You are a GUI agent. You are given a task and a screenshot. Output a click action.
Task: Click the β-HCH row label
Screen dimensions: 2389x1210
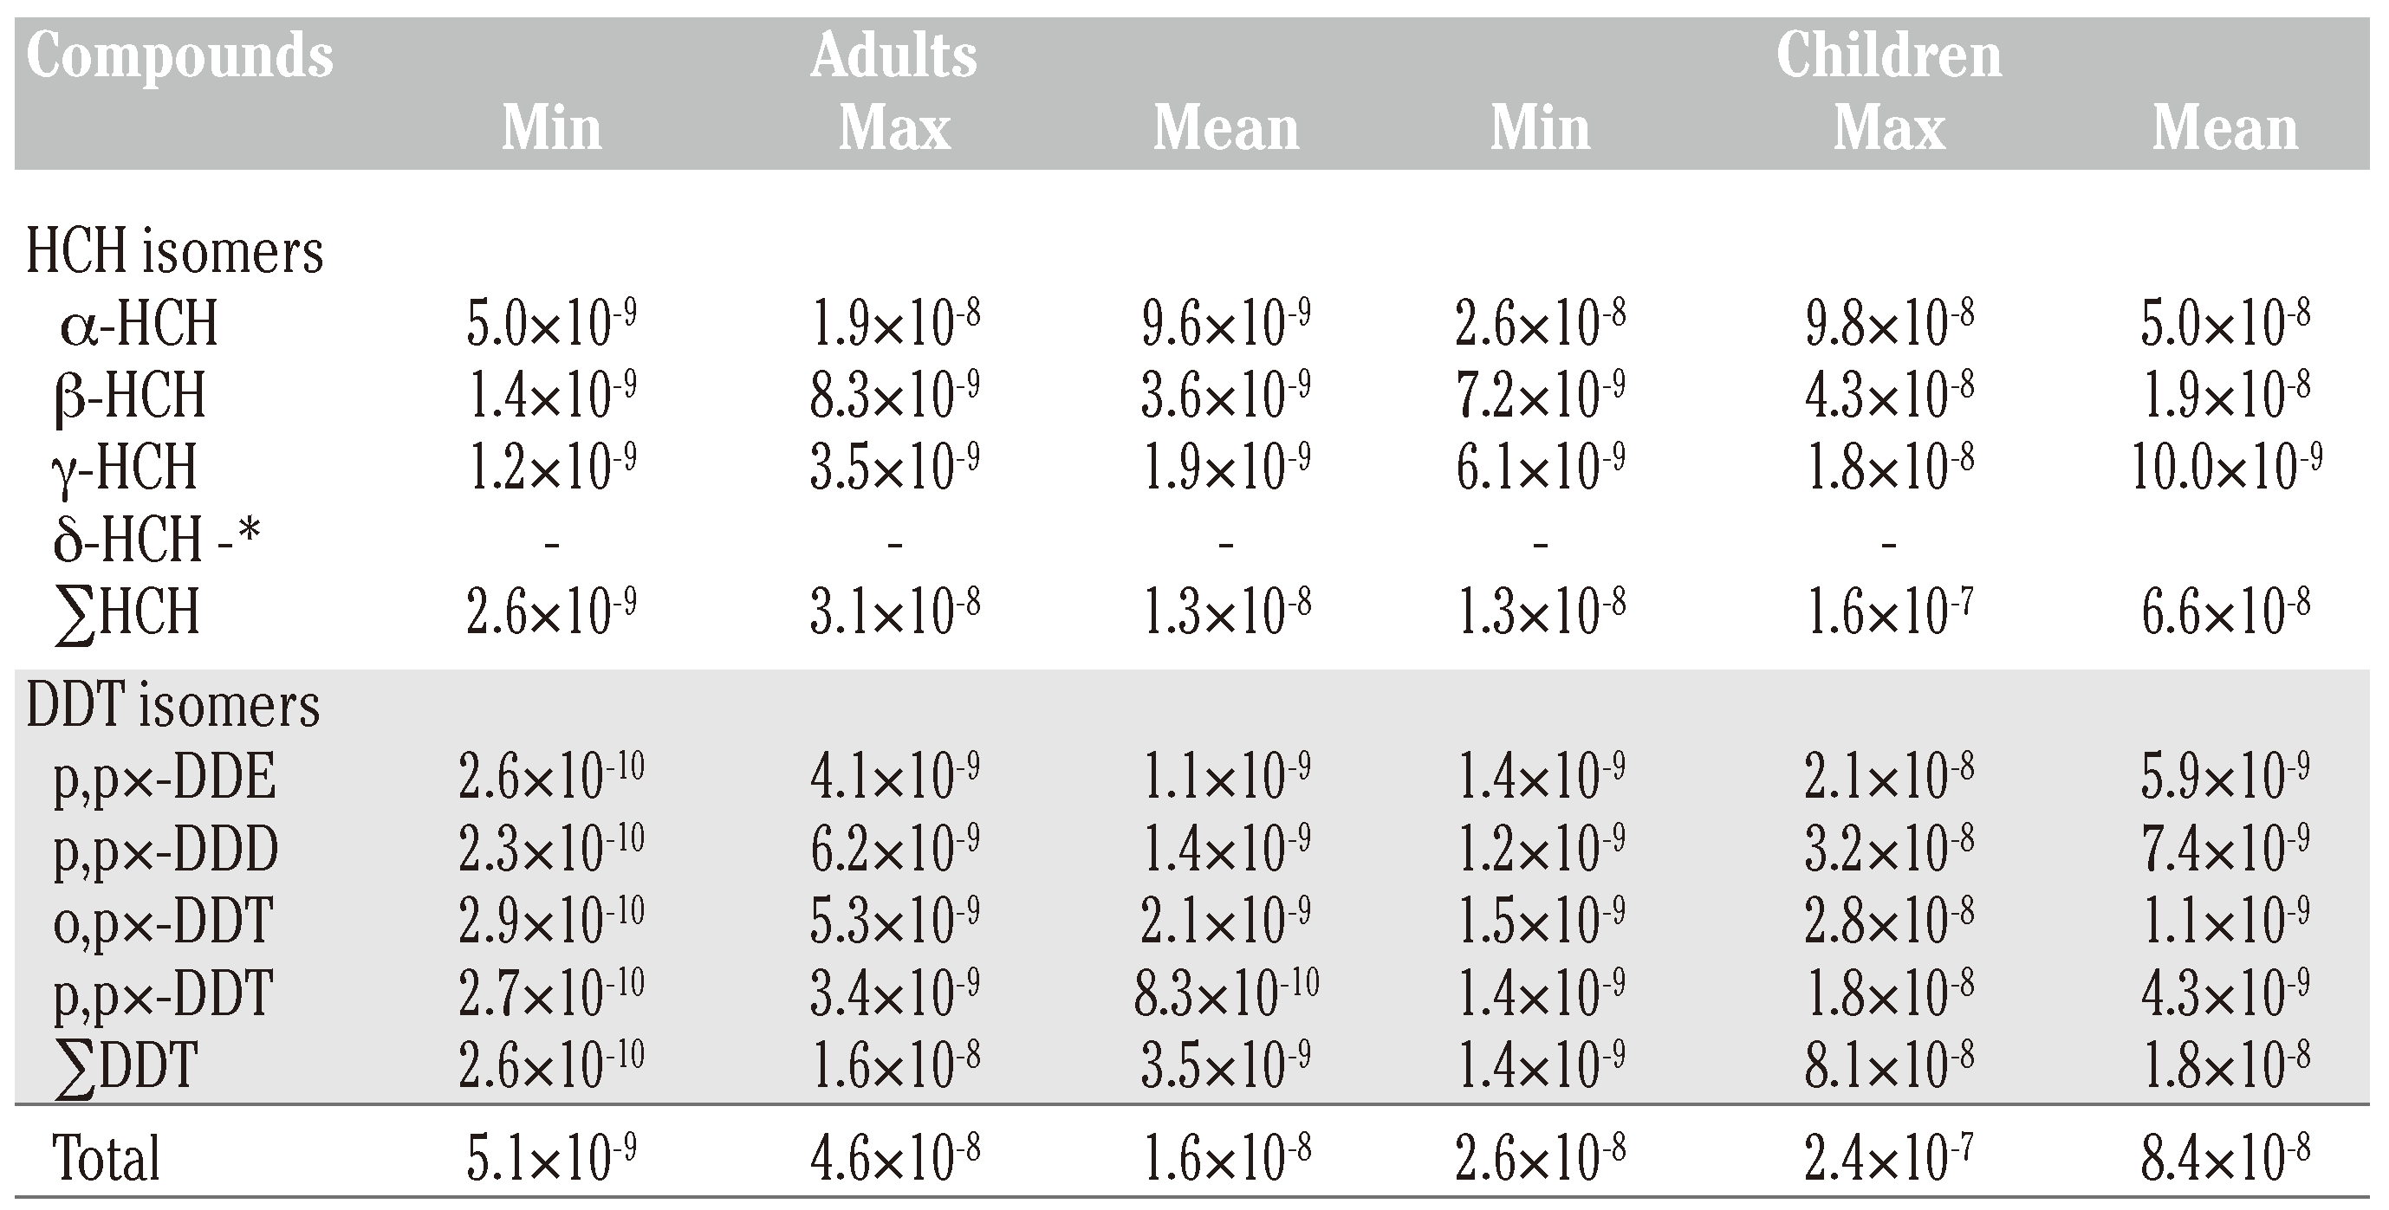point(130,396)
